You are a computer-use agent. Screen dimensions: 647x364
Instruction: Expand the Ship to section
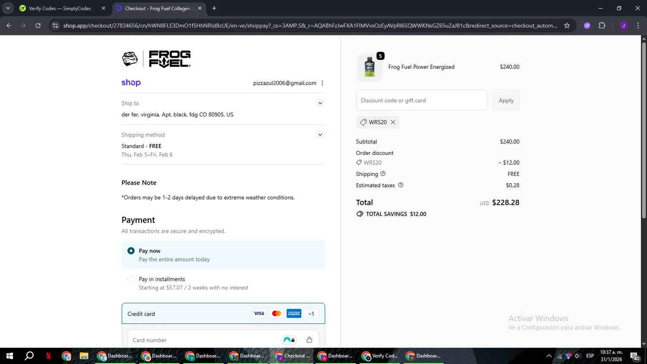click(320, 103)
